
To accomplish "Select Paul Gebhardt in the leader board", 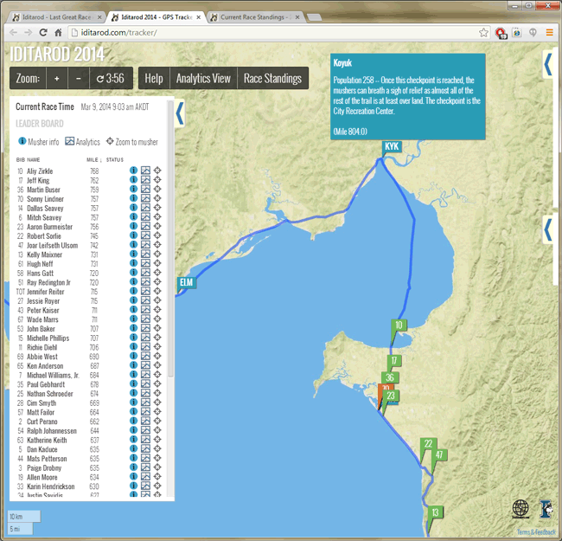I will coord(46,384).
